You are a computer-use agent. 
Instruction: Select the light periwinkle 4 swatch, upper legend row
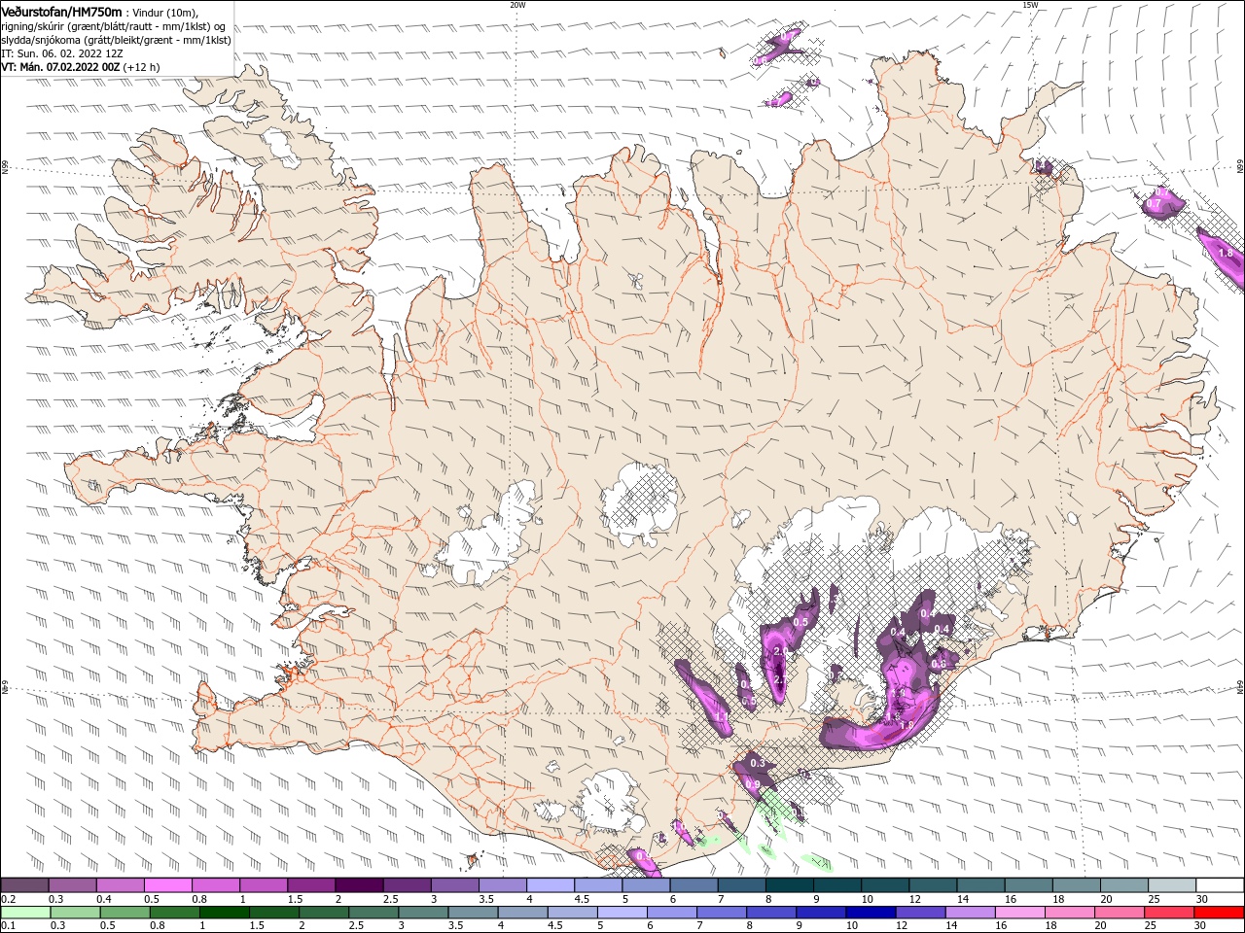pos(551,885)
